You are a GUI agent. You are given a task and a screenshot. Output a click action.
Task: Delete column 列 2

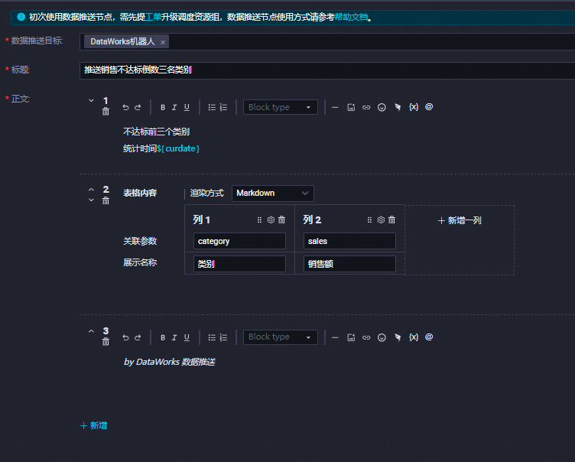pyautogui.click(x=391, y=220)
